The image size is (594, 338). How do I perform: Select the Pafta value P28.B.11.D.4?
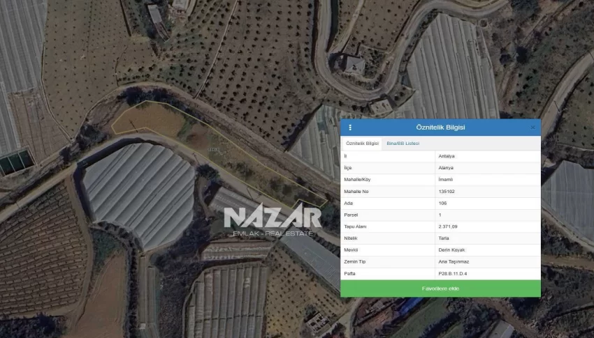click(x=452, y=273)
